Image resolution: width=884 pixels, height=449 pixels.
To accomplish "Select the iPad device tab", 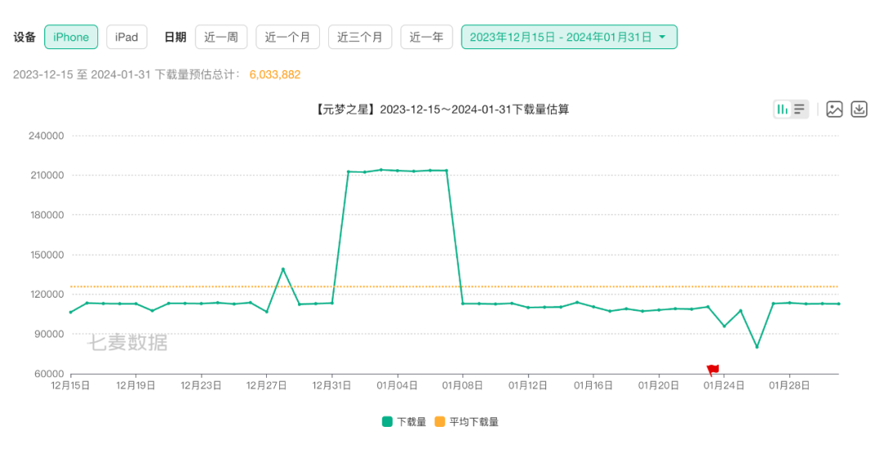I will pyautogui.click(x=126, y=37).
